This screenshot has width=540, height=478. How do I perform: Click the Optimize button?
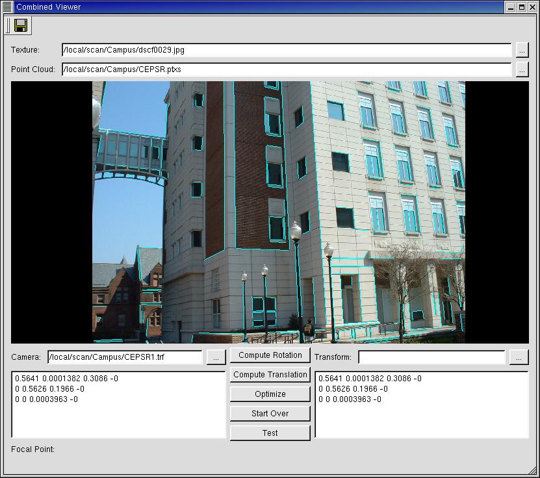pos(270,394)
